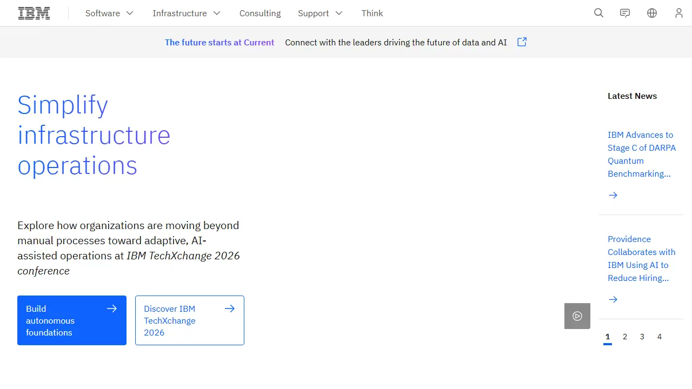
Task: Click arrow under Providence news item
Action: tap(613, 299)
